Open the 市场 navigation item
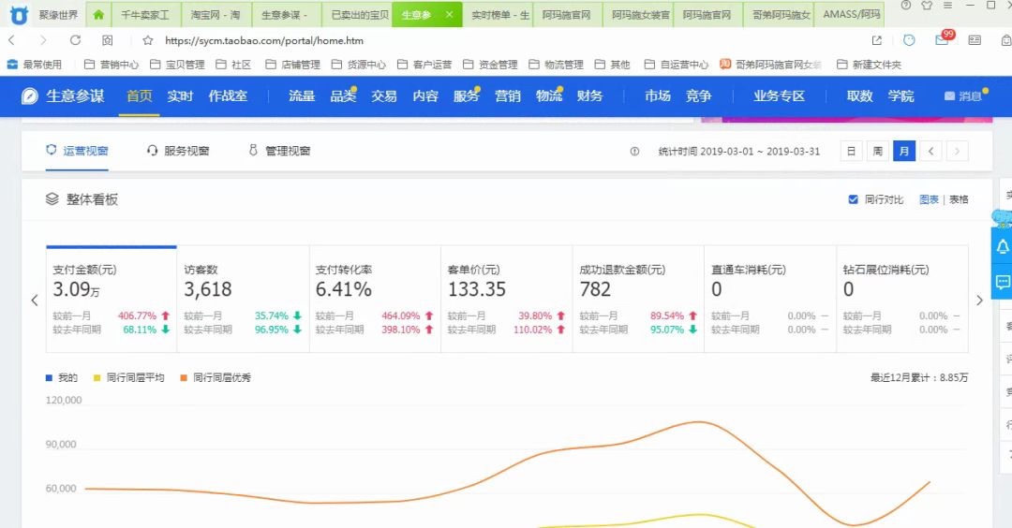Viewport: 1012px width, 528px height. [x=658, y=96]
